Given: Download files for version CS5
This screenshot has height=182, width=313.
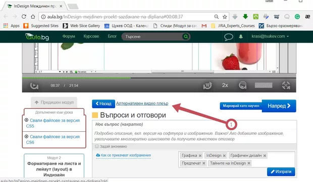Looking at the screenshot, I should (x=53, y=123).
